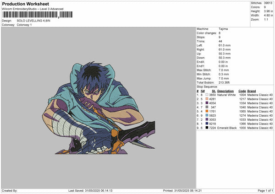275x194 pixels.
Task: Click the purple swatch for thread 3053
Action: click(207, 119)
